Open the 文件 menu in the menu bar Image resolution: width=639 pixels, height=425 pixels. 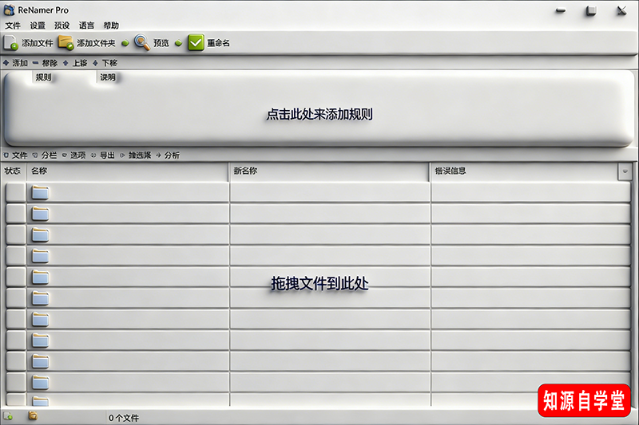pos(13,26)
